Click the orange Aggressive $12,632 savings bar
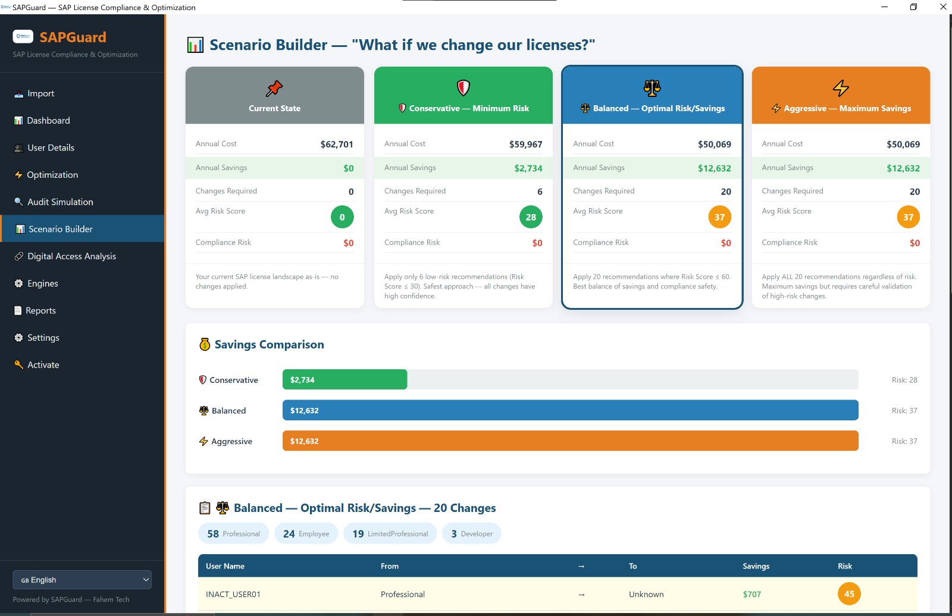 570,441
